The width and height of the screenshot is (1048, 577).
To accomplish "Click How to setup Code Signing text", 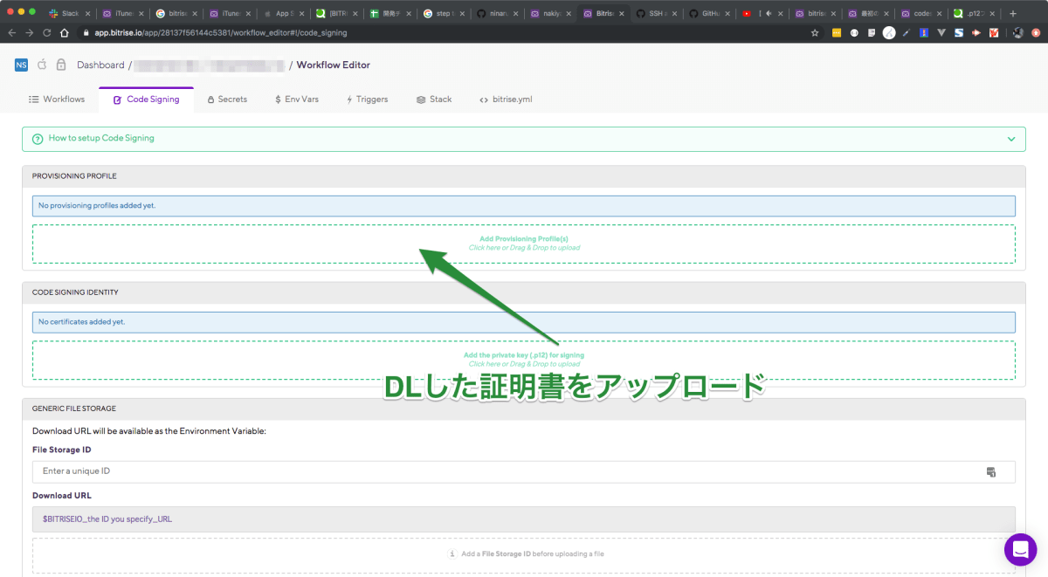I will [101, 138].
